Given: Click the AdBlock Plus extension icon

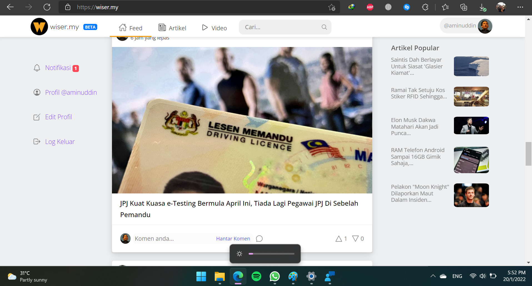Looking at the screenshot, I should 370,7.
